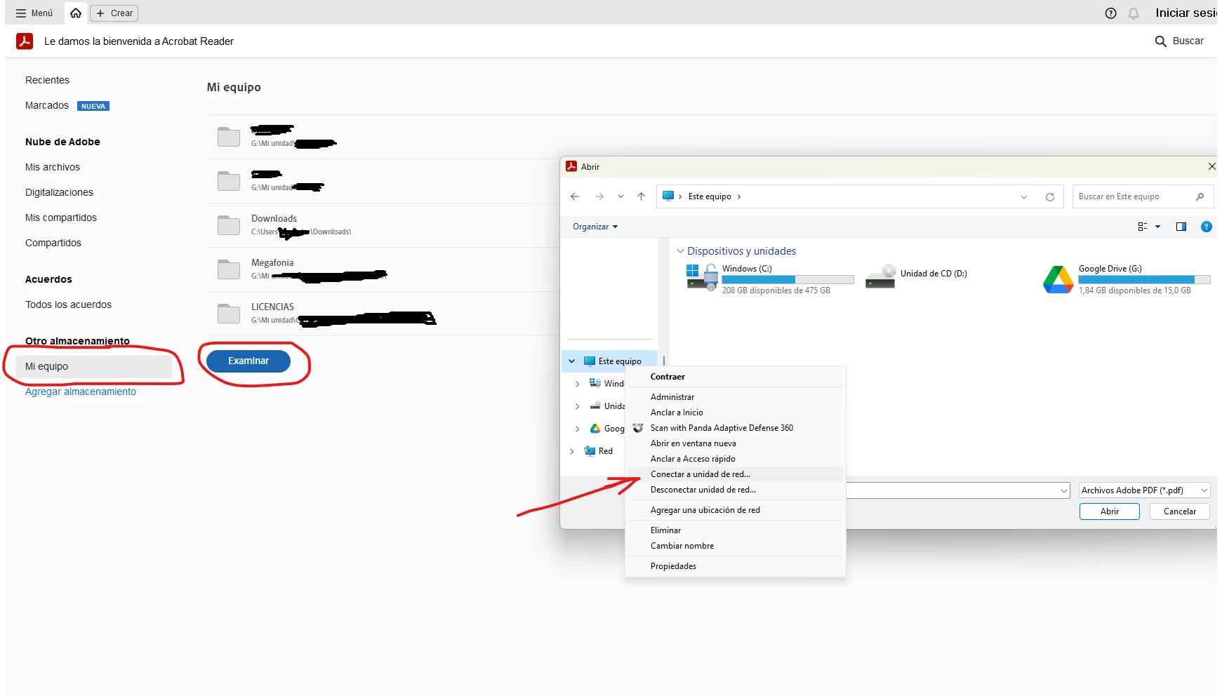1222x696 pixels.
Task: Choose Anclar a Acceso rápido
Action: pyautogui.click(x=735, y=459)
